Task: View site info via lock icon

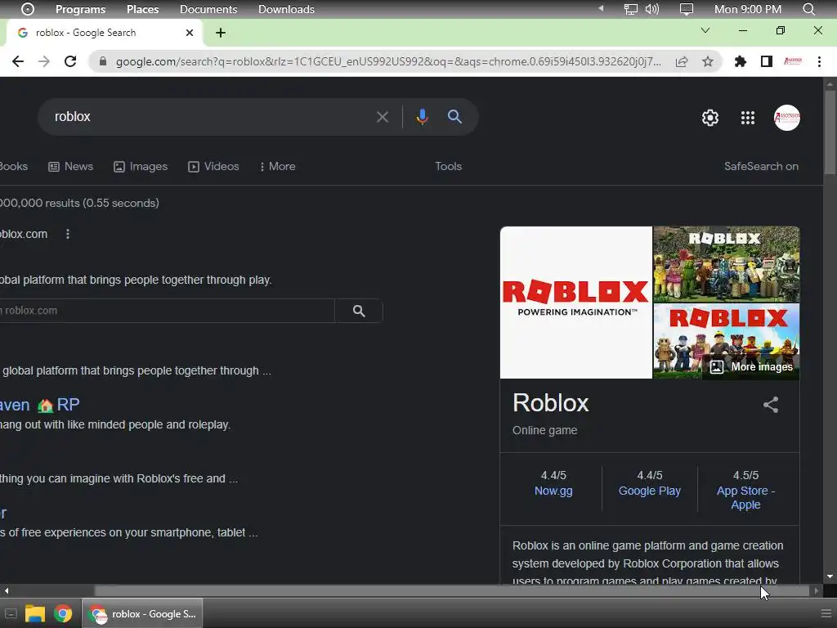Action: pyautogui.click(x=103, y=61)
